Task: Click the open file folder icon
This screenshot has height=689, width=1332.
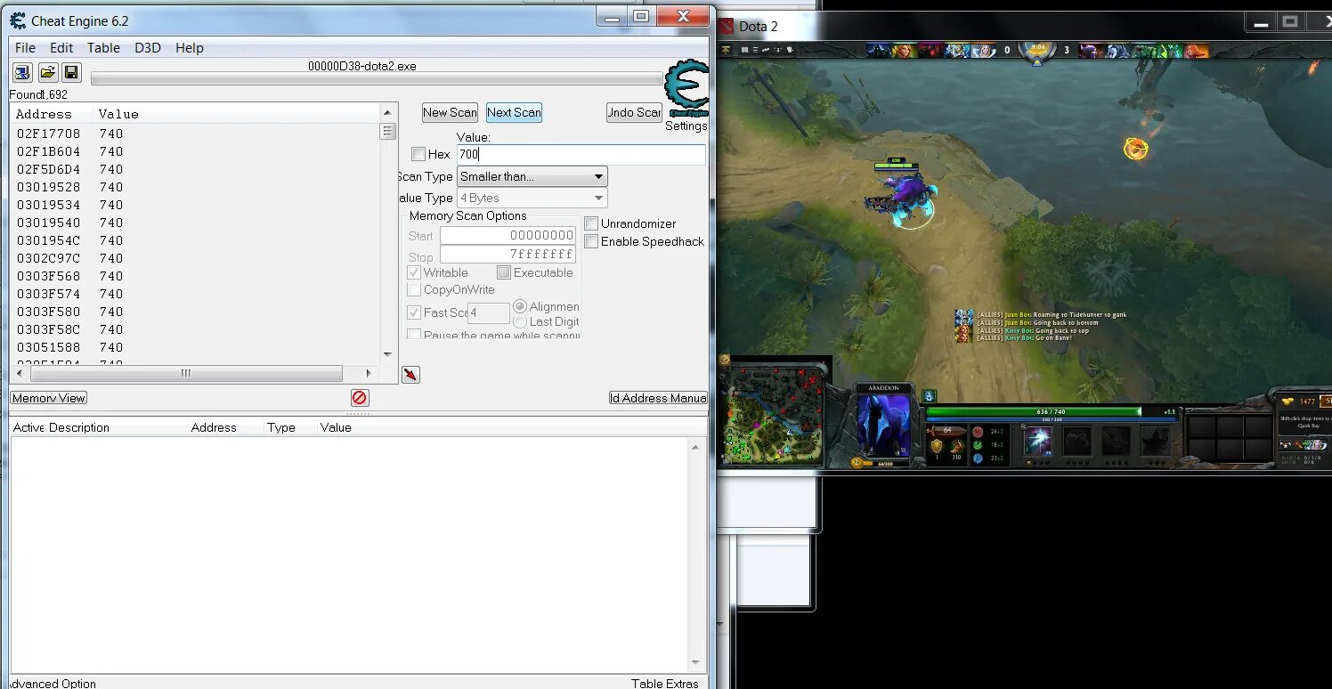Action: tap(47, 73)
